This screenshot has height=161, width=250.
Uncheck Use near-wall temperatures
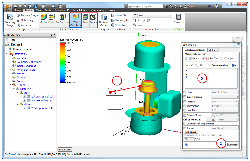(185, 124)
